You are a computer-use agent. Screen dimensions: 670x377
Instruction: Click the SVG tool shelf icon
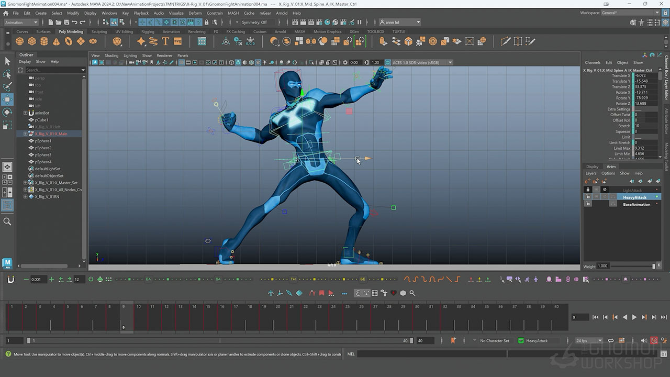(x=177, y=41)
